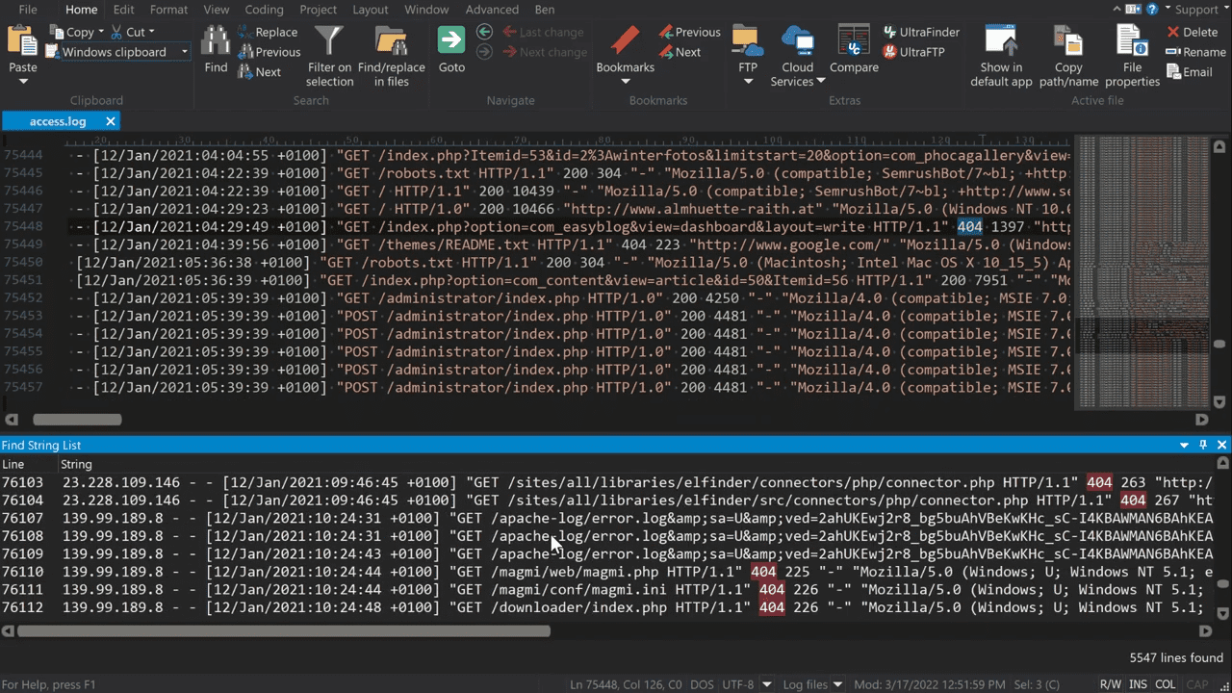
Task: Click the back arrow circle in Navigate
Action: click(485, 32)
